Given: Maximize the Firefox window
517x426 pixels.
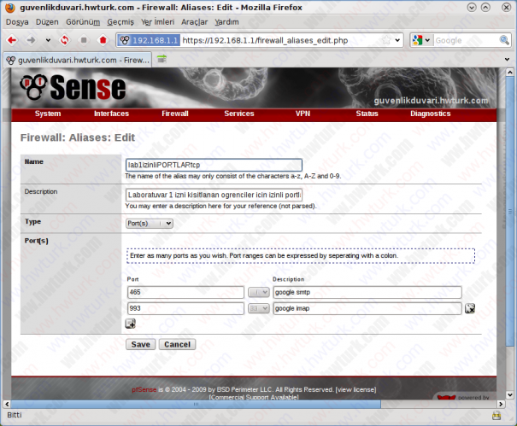Looking at the screenshot, I should coord(485,7).
